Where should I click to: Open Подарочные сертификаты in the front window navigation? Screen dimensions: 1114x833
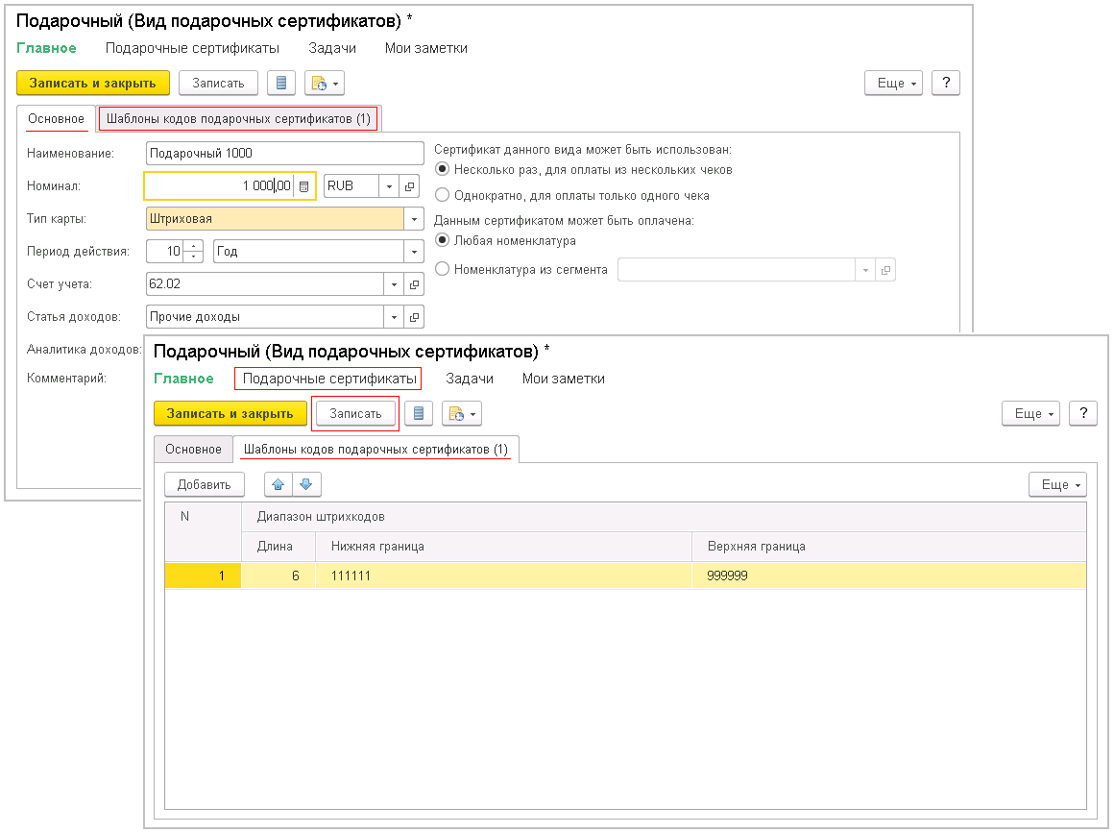(x=329, y=379)
